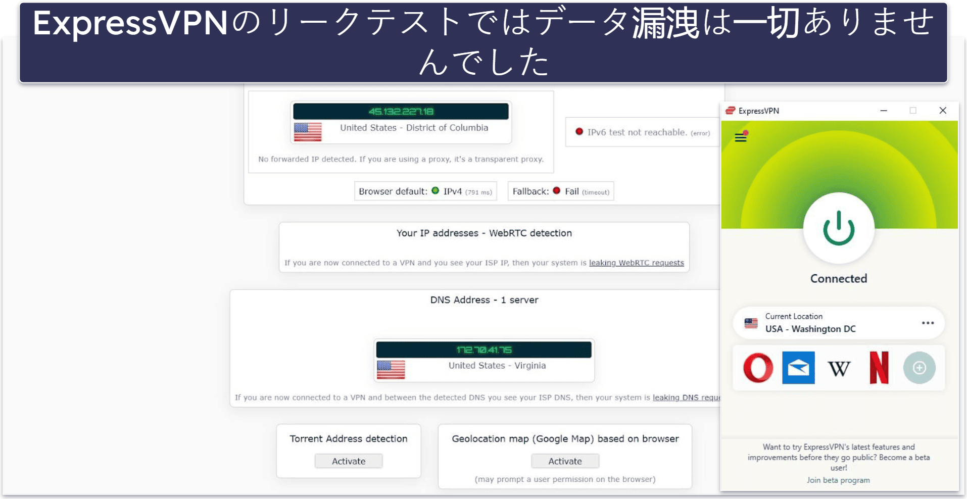967x499 pixels.
Task: Click 'Geolocation map (Google Map) based on browser'
Action: [x=565, y=439]
